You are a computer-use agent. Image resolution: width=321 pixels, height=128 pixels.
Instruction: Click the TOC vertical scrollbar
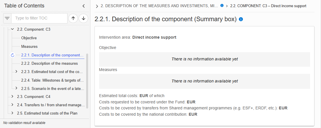point(87,81)
